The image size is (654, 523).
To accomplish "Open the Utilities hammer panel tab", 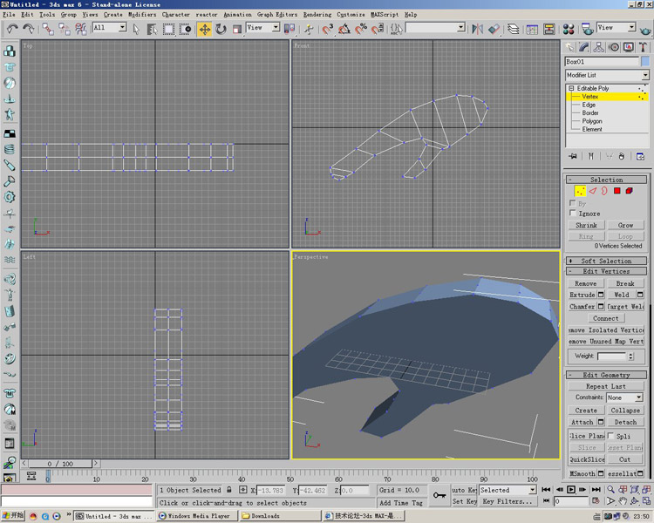I will (644, 47).
